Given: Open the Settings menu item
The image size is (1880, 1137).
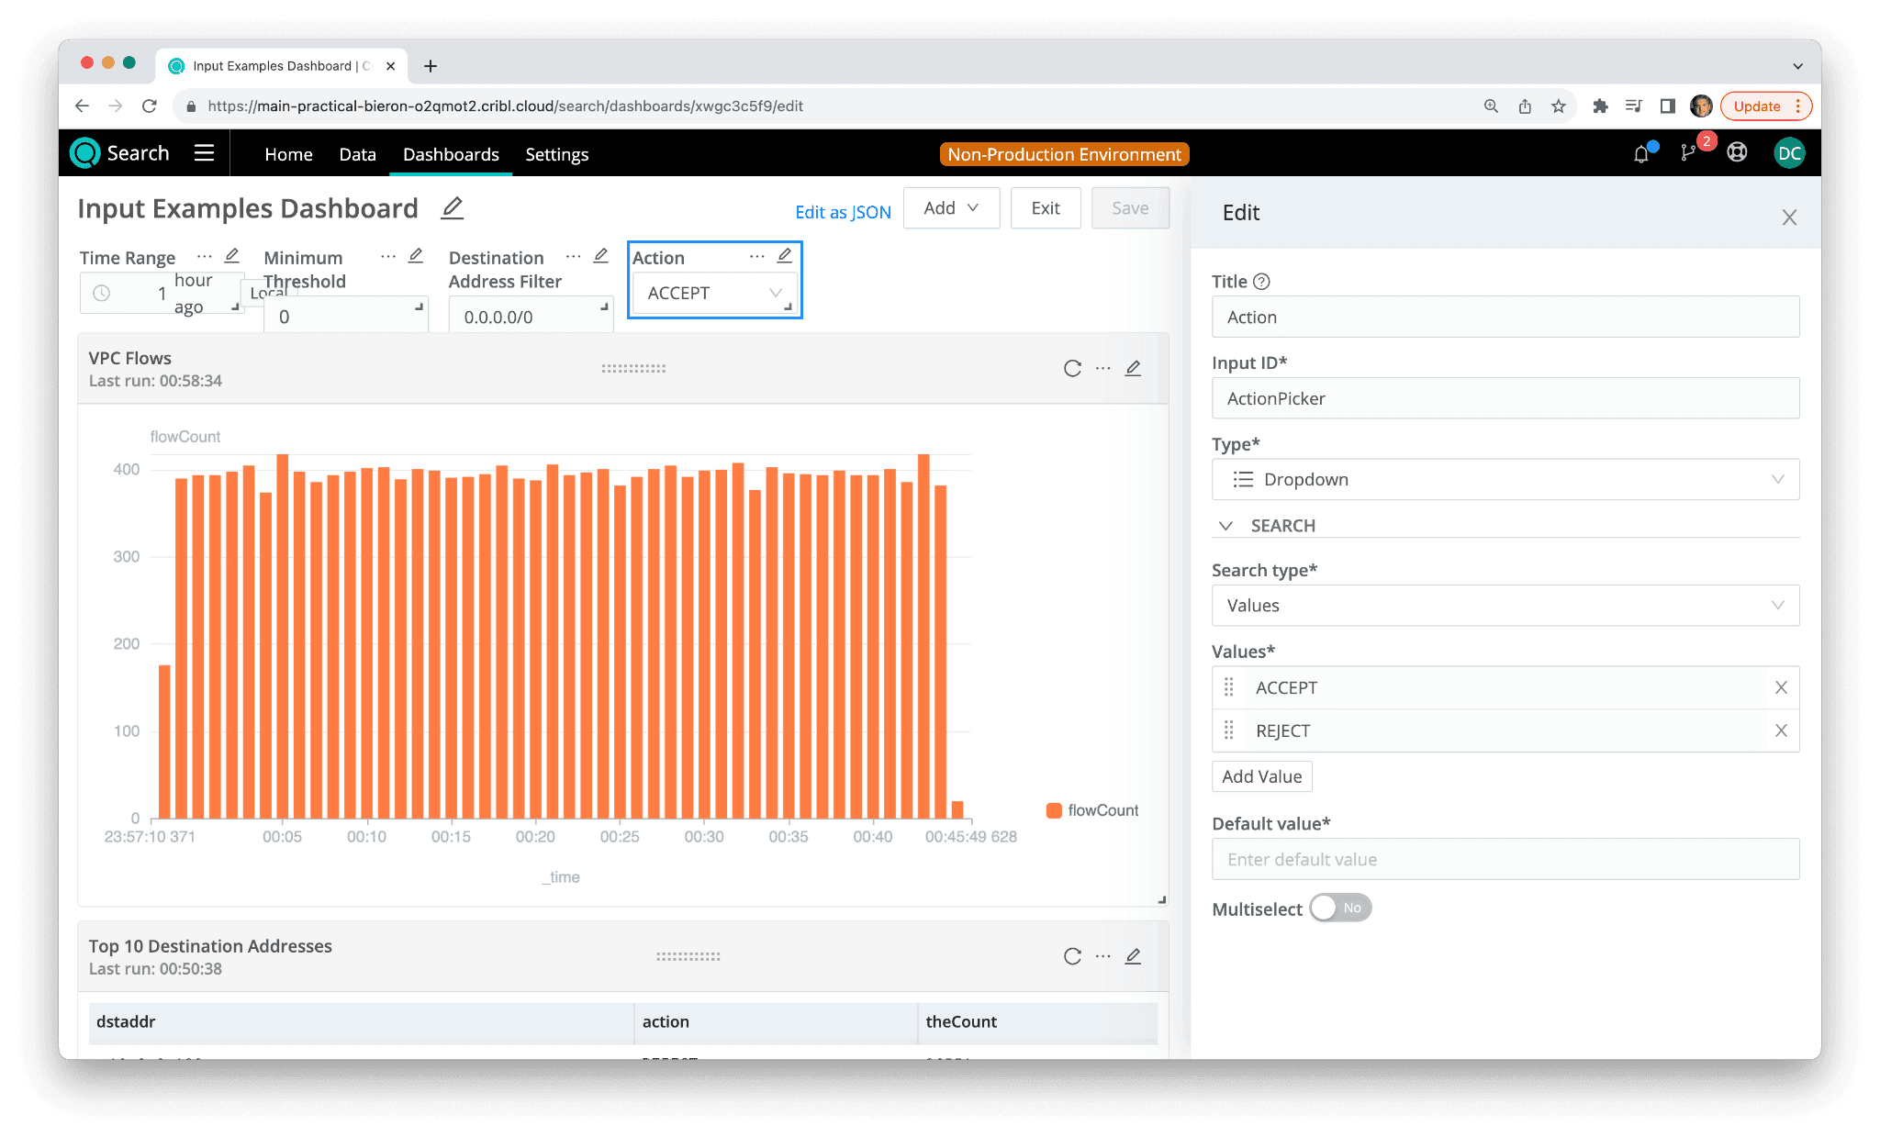Looking at the screenshot, I should point(556,154).
